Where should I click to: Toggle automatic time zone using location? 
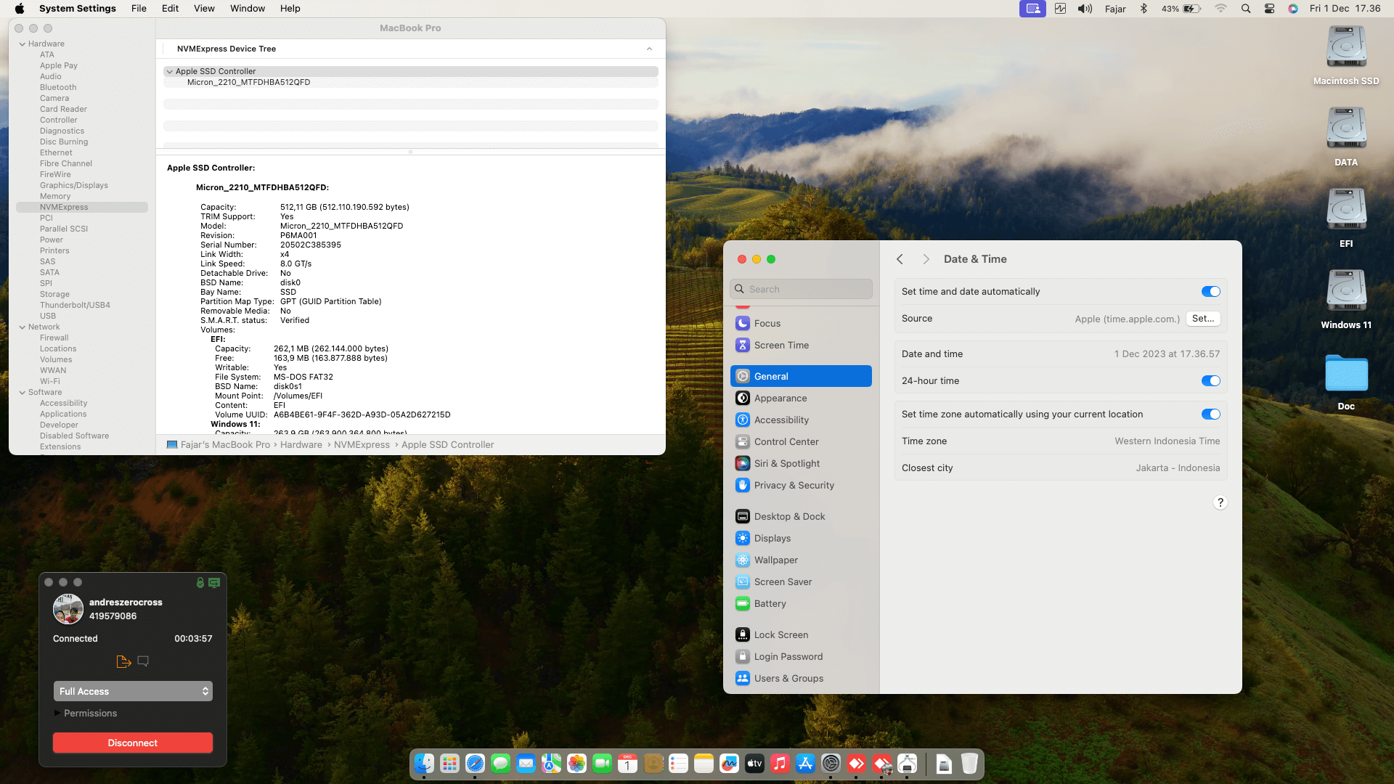click(1210, 414)
